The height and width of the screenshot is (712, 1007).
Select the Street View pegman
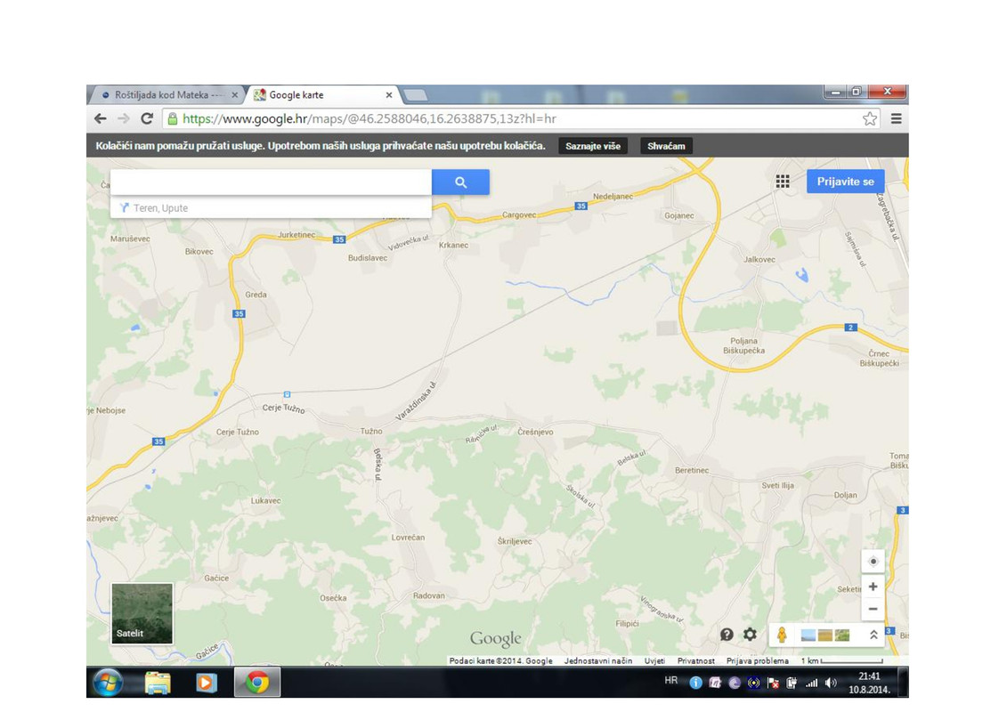[x=782, y=635]
